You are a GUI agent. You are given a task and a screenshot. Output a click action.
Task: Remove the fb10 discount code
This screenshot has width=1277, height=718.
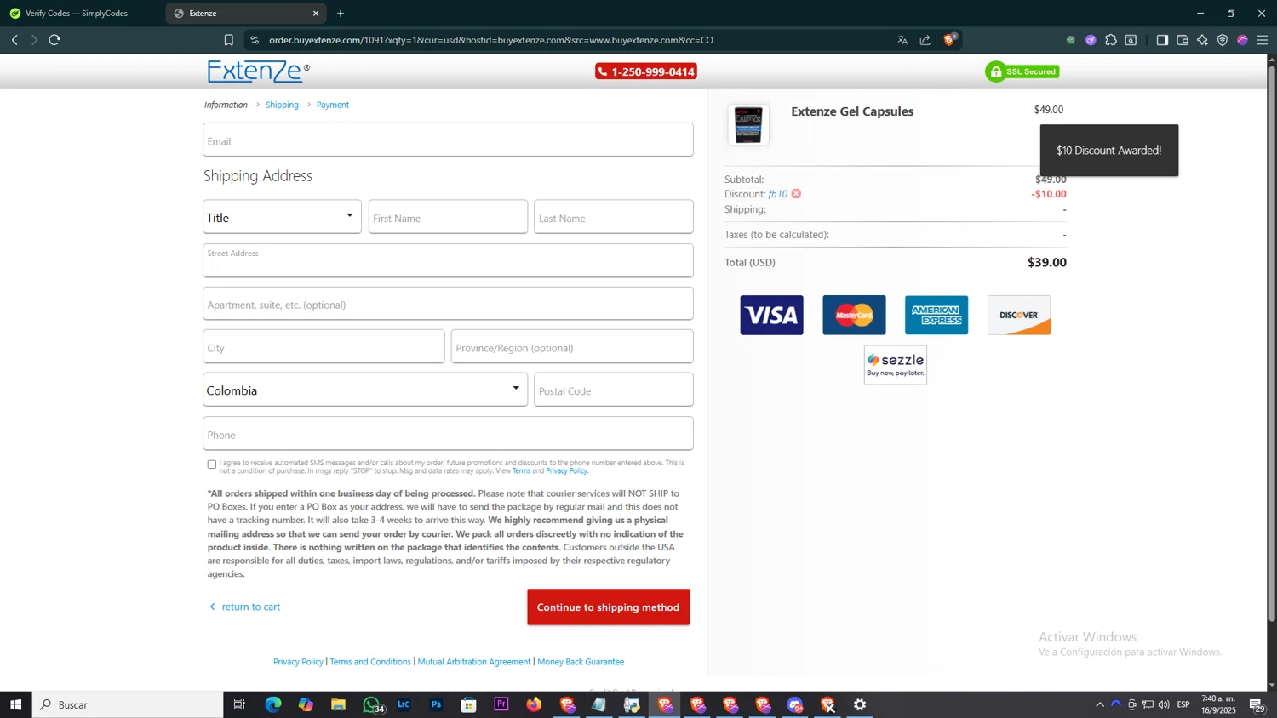[796, 194]
